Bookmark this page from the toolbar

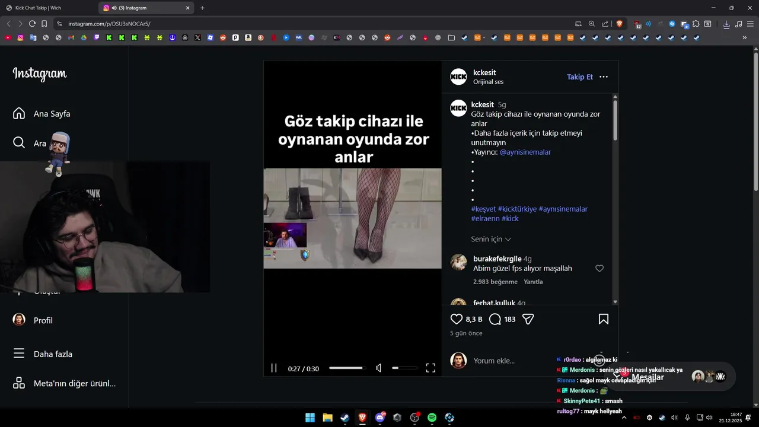click(x=44, y=24)
